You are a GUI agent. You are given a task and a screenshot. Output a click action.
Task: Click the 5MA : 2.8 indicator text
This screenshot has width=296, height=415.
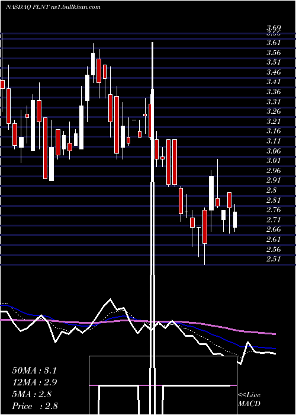pos(33,394)
